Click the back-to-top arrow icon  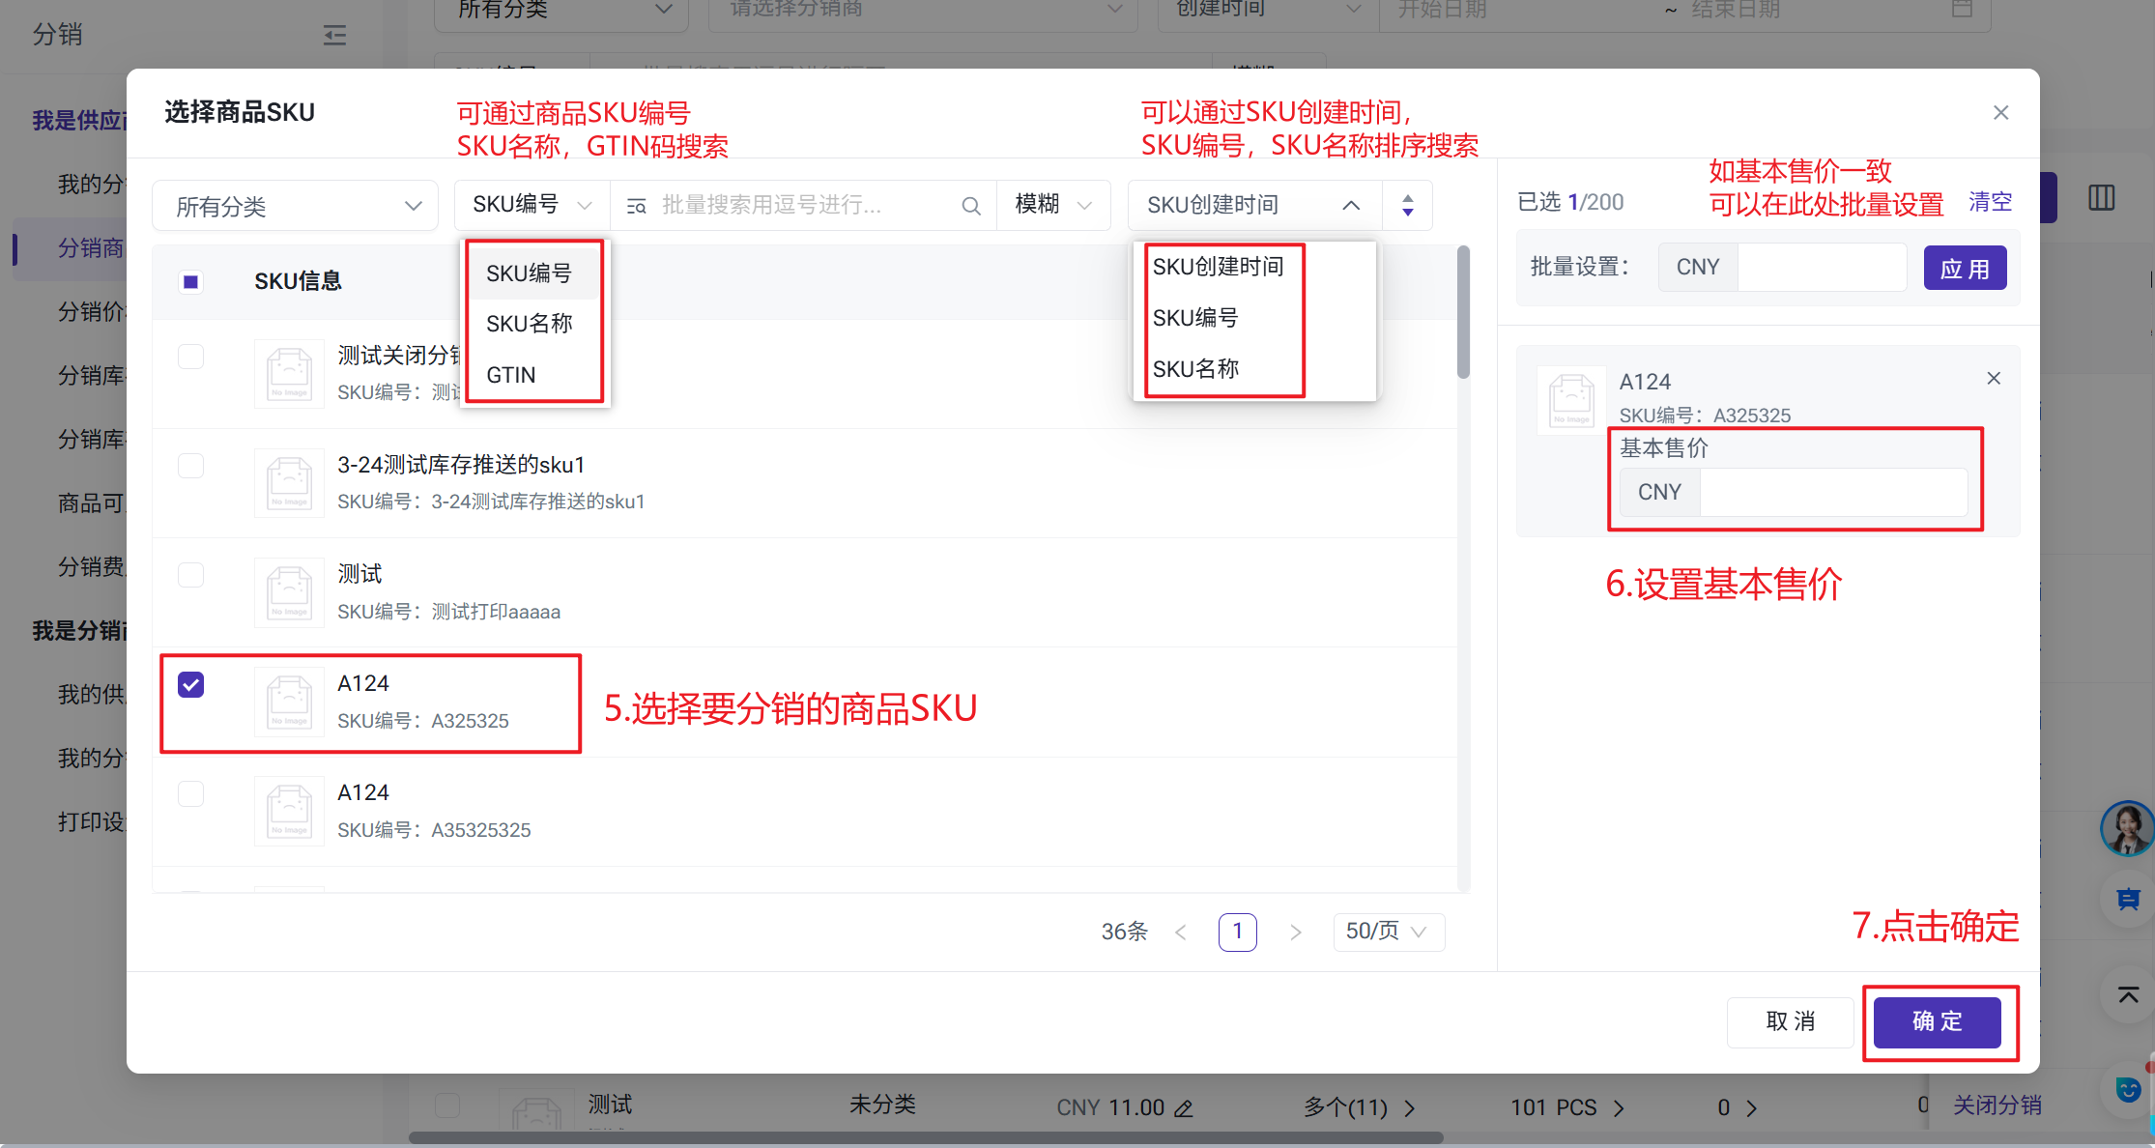coord(2127,994)
